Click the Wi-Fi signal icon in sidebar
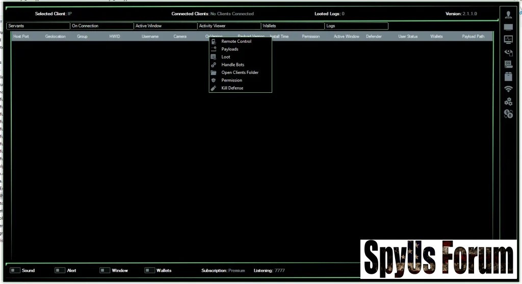The image size is (522, 284). [508, 89]
